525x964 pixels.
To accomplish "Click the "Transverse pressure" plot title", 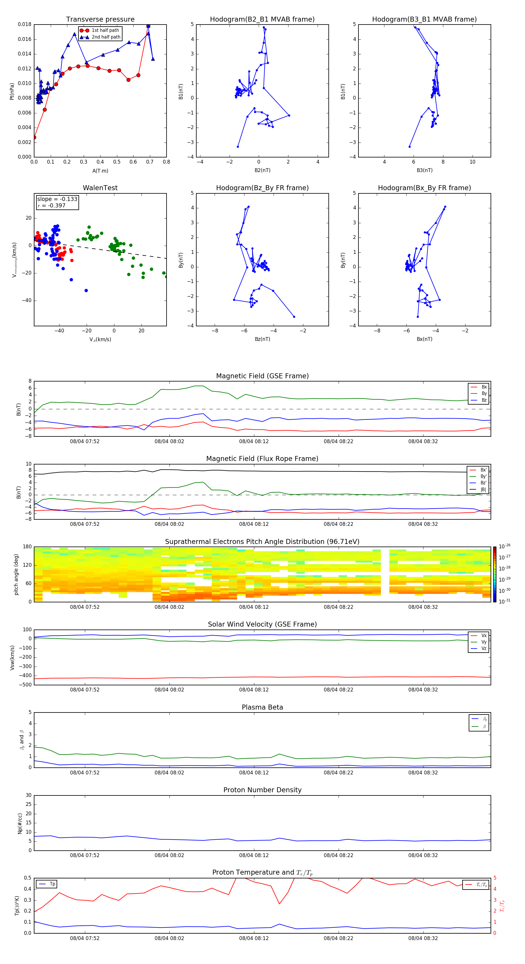I will [100, 19].
